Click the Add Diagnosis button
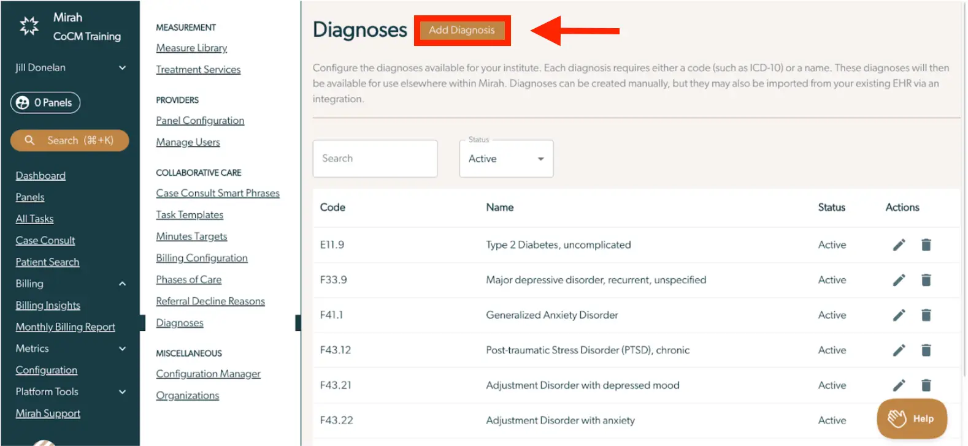This screenshot has width=968, height=446. point(462,29)
